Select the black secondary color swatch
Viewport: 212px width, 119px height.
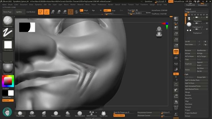(5, 93)
